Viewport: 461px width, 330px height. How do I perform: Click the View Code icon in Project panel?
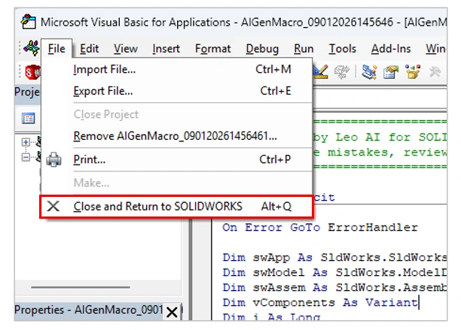(x=28, y=118)
